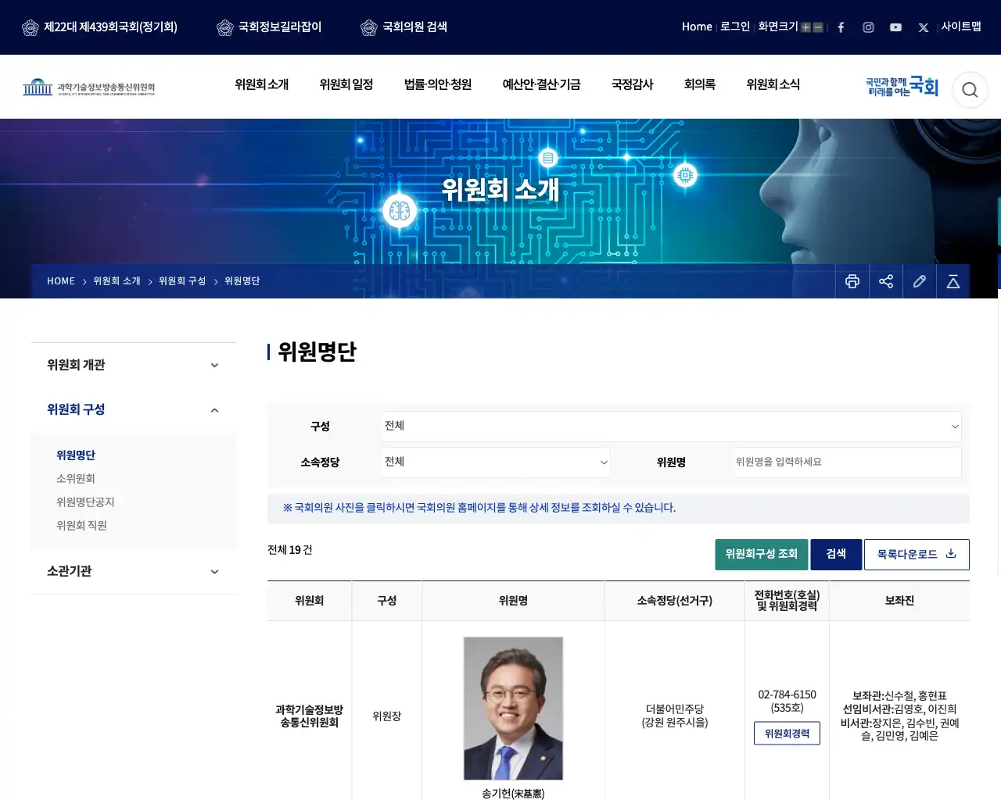Click the photo of 송기헌

point(513,709)
